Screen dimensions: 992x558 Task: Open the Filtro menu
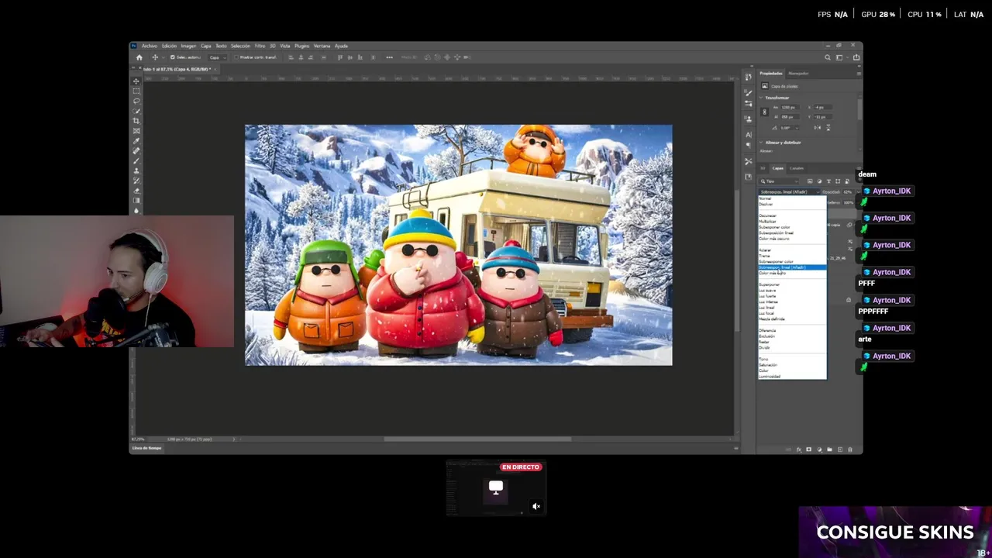(x=260, y=46)
